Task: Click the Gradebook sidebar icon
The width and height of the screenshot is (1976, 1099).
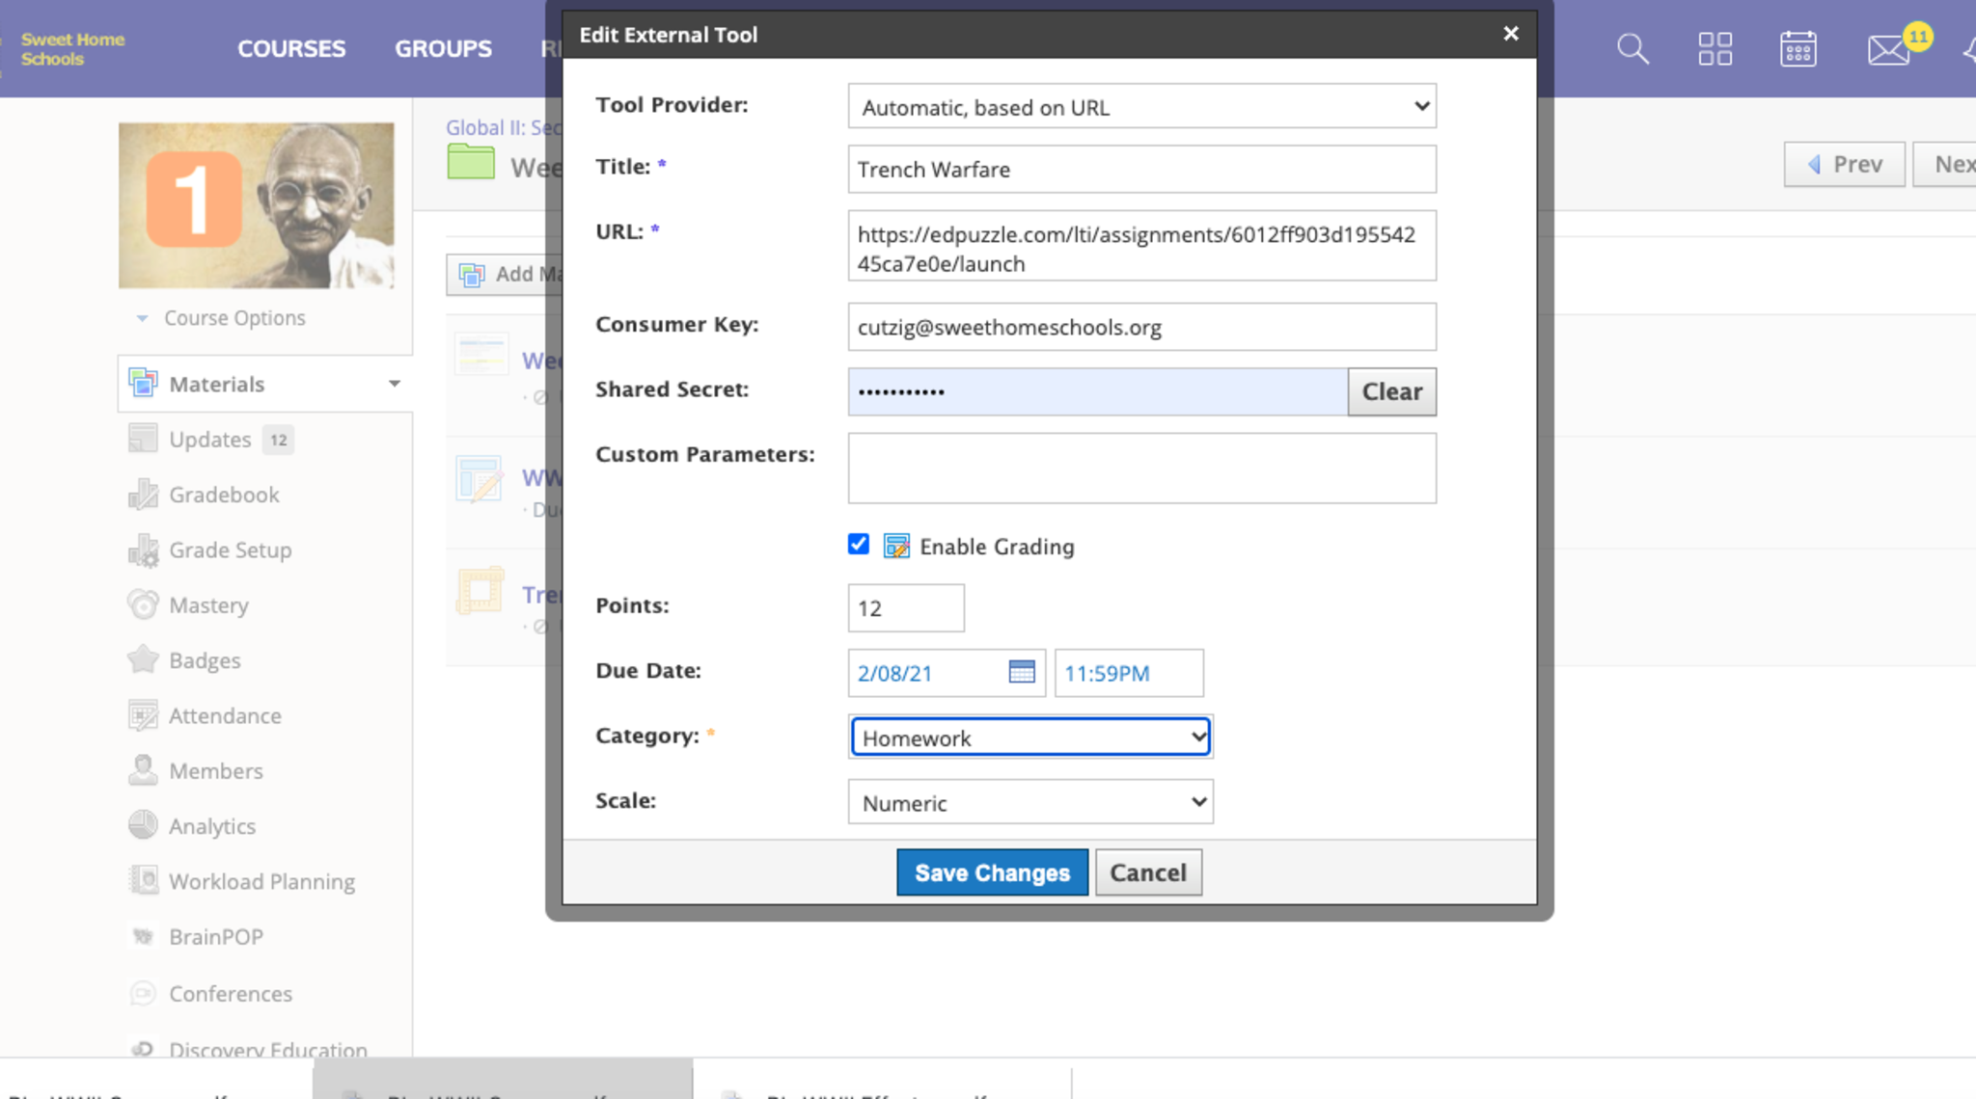Action: pos(143,495)
